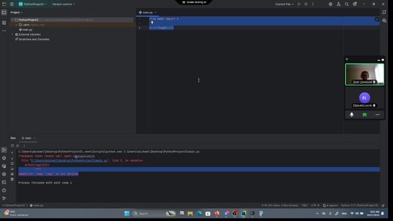The image size is (393, 221).
Task: Open the main menu hamburger icon
Action: [x=12, y=4]
